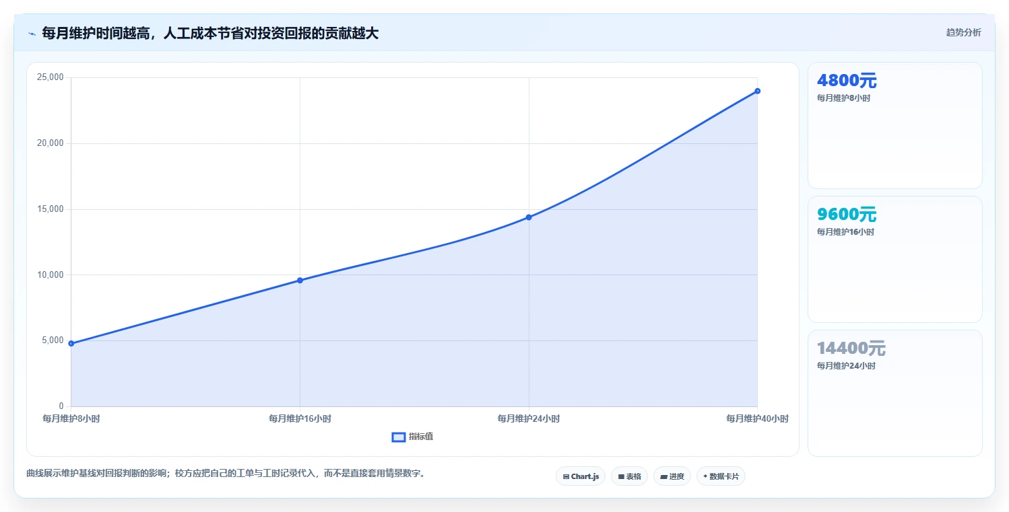Select the 每月维护24小时 data point on chart
This screenshot has height=512, width=1009.
(x=529, y=217)
